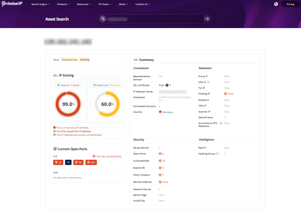This screenshot has width=301, height=211.
Task: Focus the Asset Search input field
Action: 155,19
